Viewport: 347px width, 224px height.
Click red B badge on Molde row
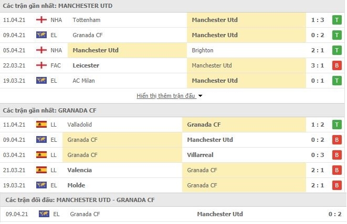point(337,185)
